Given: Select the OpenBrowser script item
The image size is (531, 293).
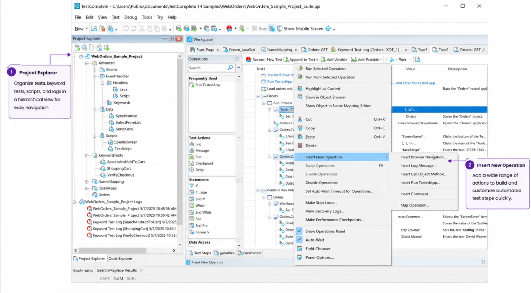Looking at the screenshot, I should click(122, 142).
